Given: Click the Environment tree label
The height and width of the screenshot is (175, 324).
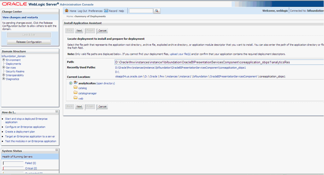Looking at the screenshot, I should click(x=13, y=60).
